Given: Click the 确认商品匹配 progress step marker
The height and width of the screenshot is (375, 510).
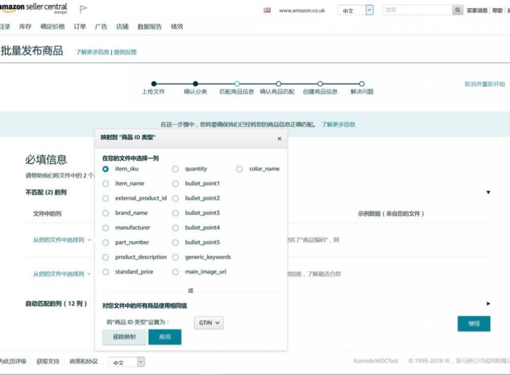Looking at the screenshot, I should pos(278,84).
